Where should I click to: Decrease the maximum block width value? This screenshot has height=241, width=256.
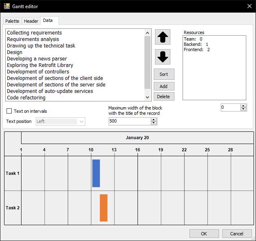click(x=153, y=123)
